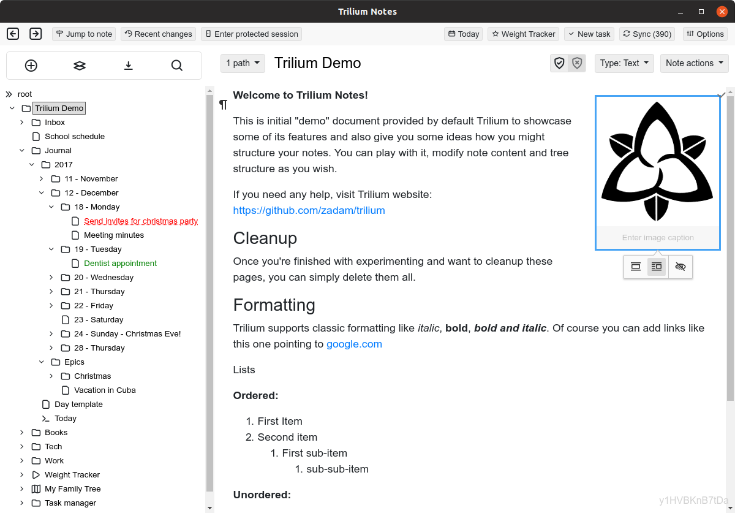Viewport: 735px width, 513px height.
Task: Click the double-chevron icon beside root
Action: pyautogui.click(x=9, y=94)
